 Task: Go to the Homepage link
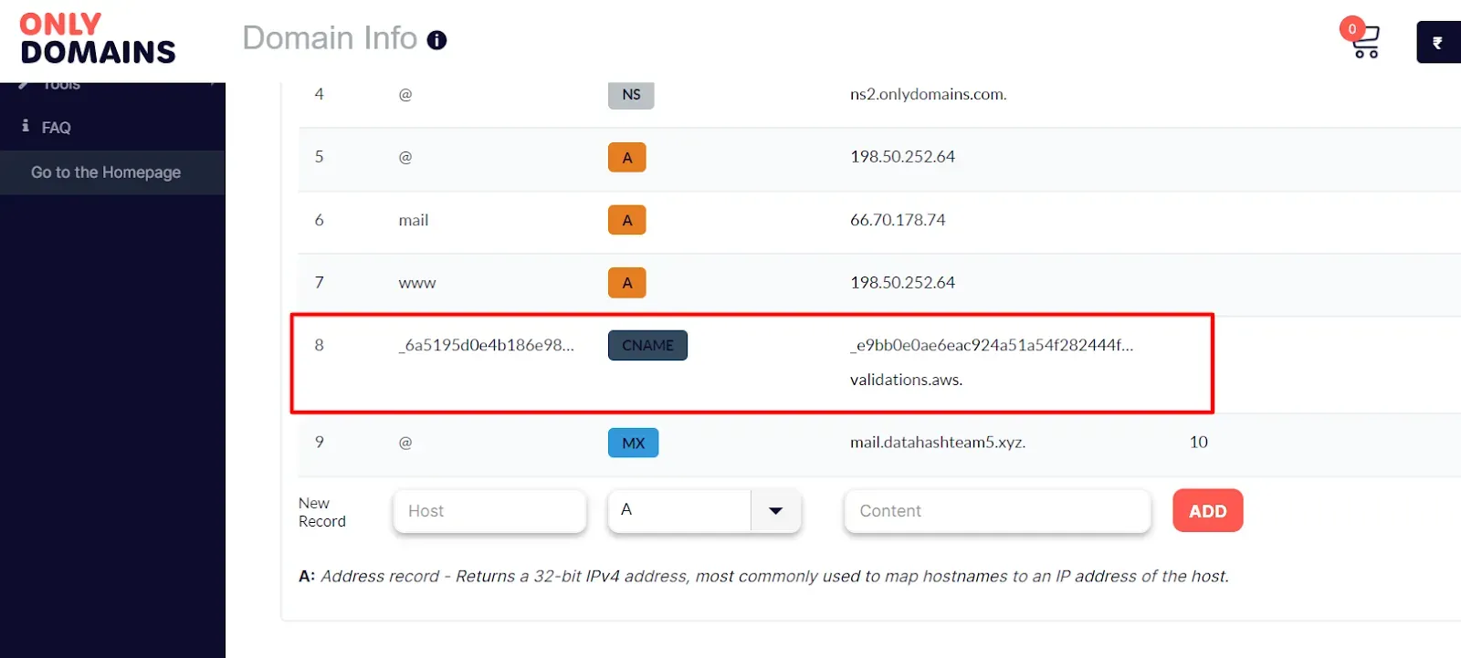(x=106, y=172)
